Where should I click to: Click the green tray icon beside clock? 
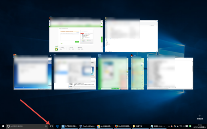pyautogui.click(x=190, y=126)
